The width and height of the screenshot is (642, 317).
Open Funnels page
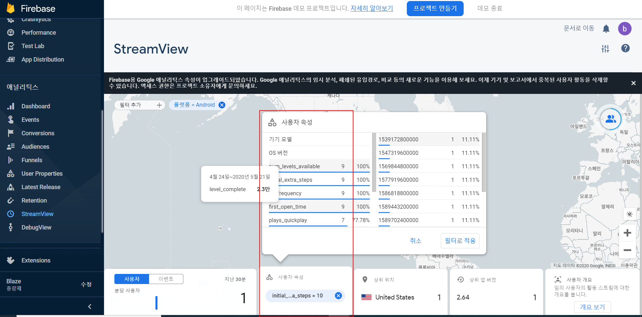pos(32,160)
